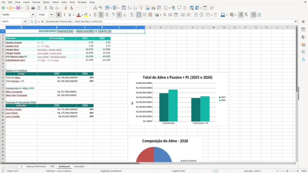Open Find & Replace
Viewport: 308px width, 173px height.
coord(95,8)
